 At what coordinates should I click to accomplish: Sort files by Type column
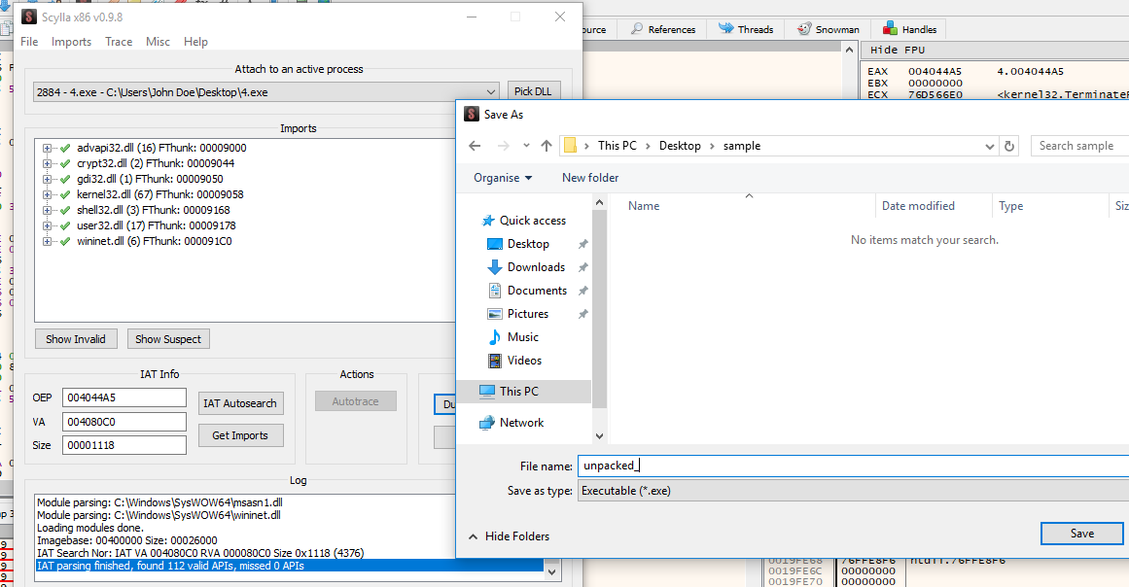[1011, 206]
